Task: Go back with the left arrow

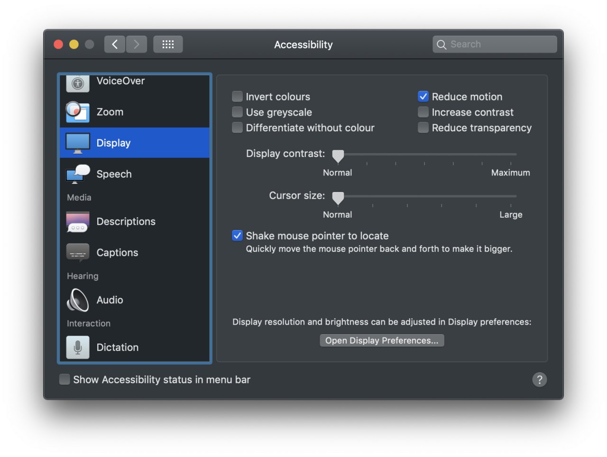Action: (x=115, y=44)
